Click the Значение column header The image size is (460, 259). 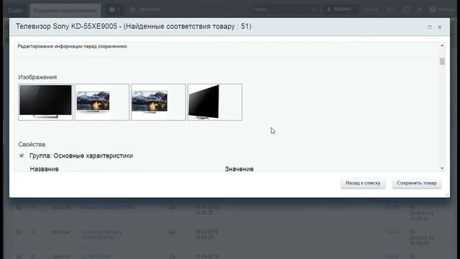coord(239,169)
